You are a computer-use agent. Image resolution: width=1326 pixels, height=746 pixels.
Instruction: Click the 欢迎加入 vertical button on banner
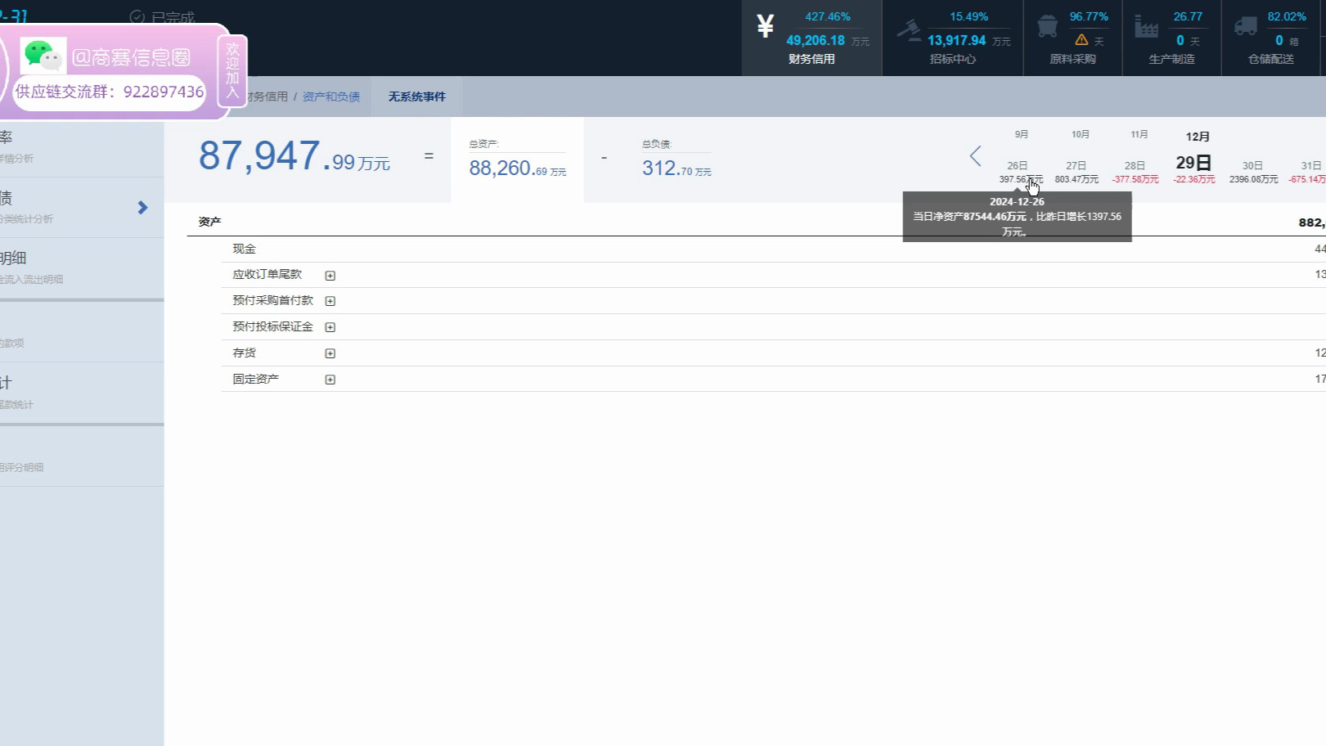pos(232,70)
